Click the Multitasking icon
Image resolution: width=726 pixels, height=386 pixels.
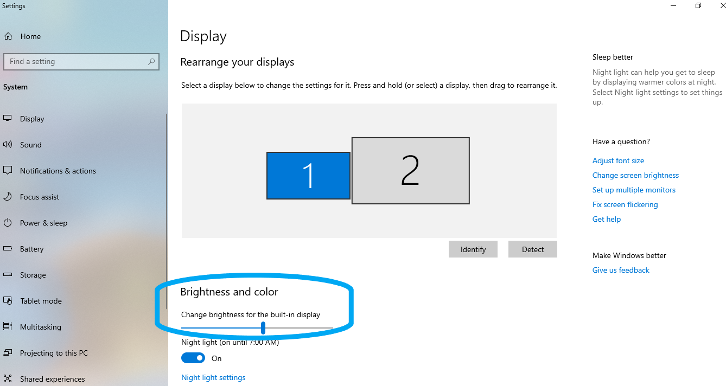click(x=8, y=326)
